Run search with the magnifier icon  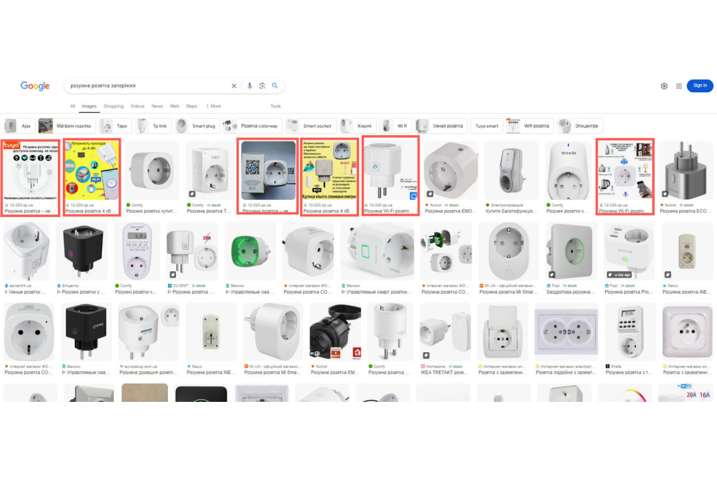(x=275, y=86)
